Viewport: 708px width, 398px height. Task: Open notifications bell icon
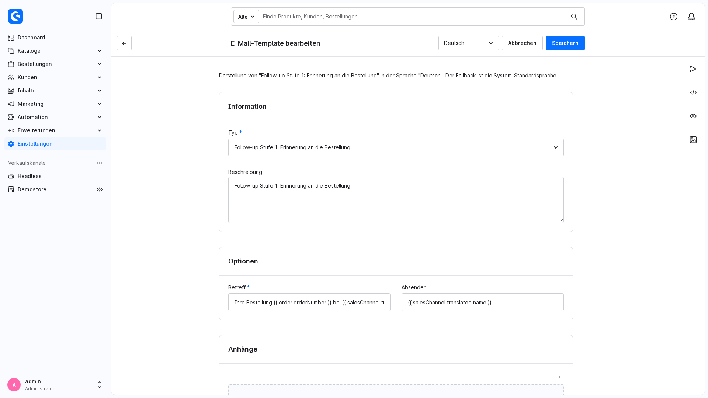point(691,17)
